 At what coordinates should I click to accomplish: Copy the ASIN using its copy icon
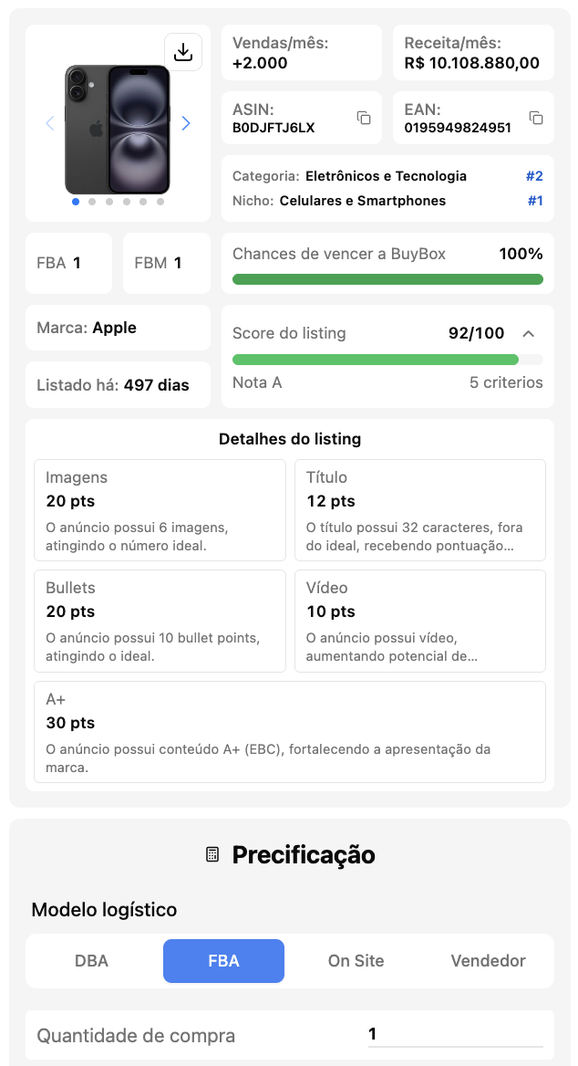tap(364, 117)
